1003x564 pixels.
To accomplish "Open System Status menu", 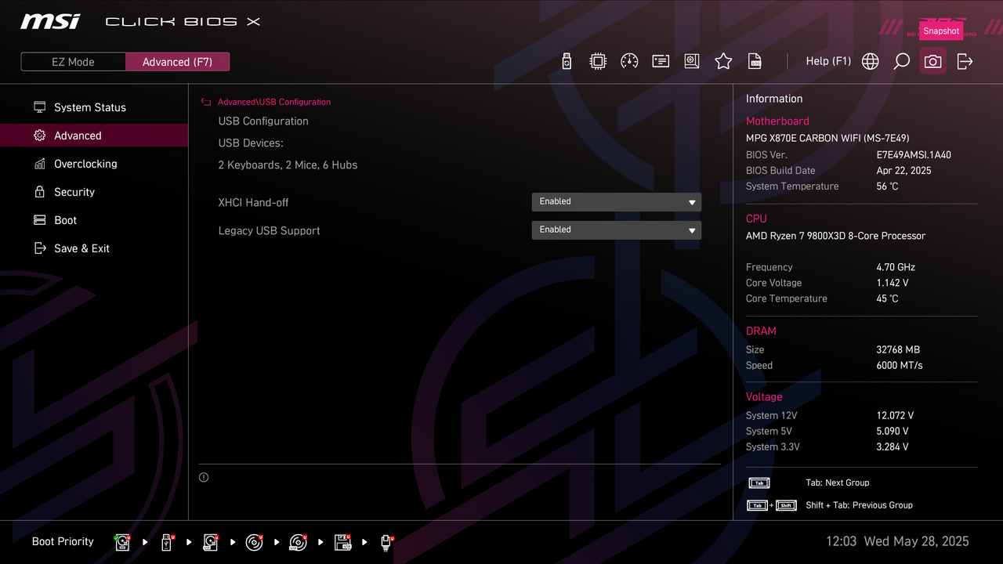I will pos(94,107).
